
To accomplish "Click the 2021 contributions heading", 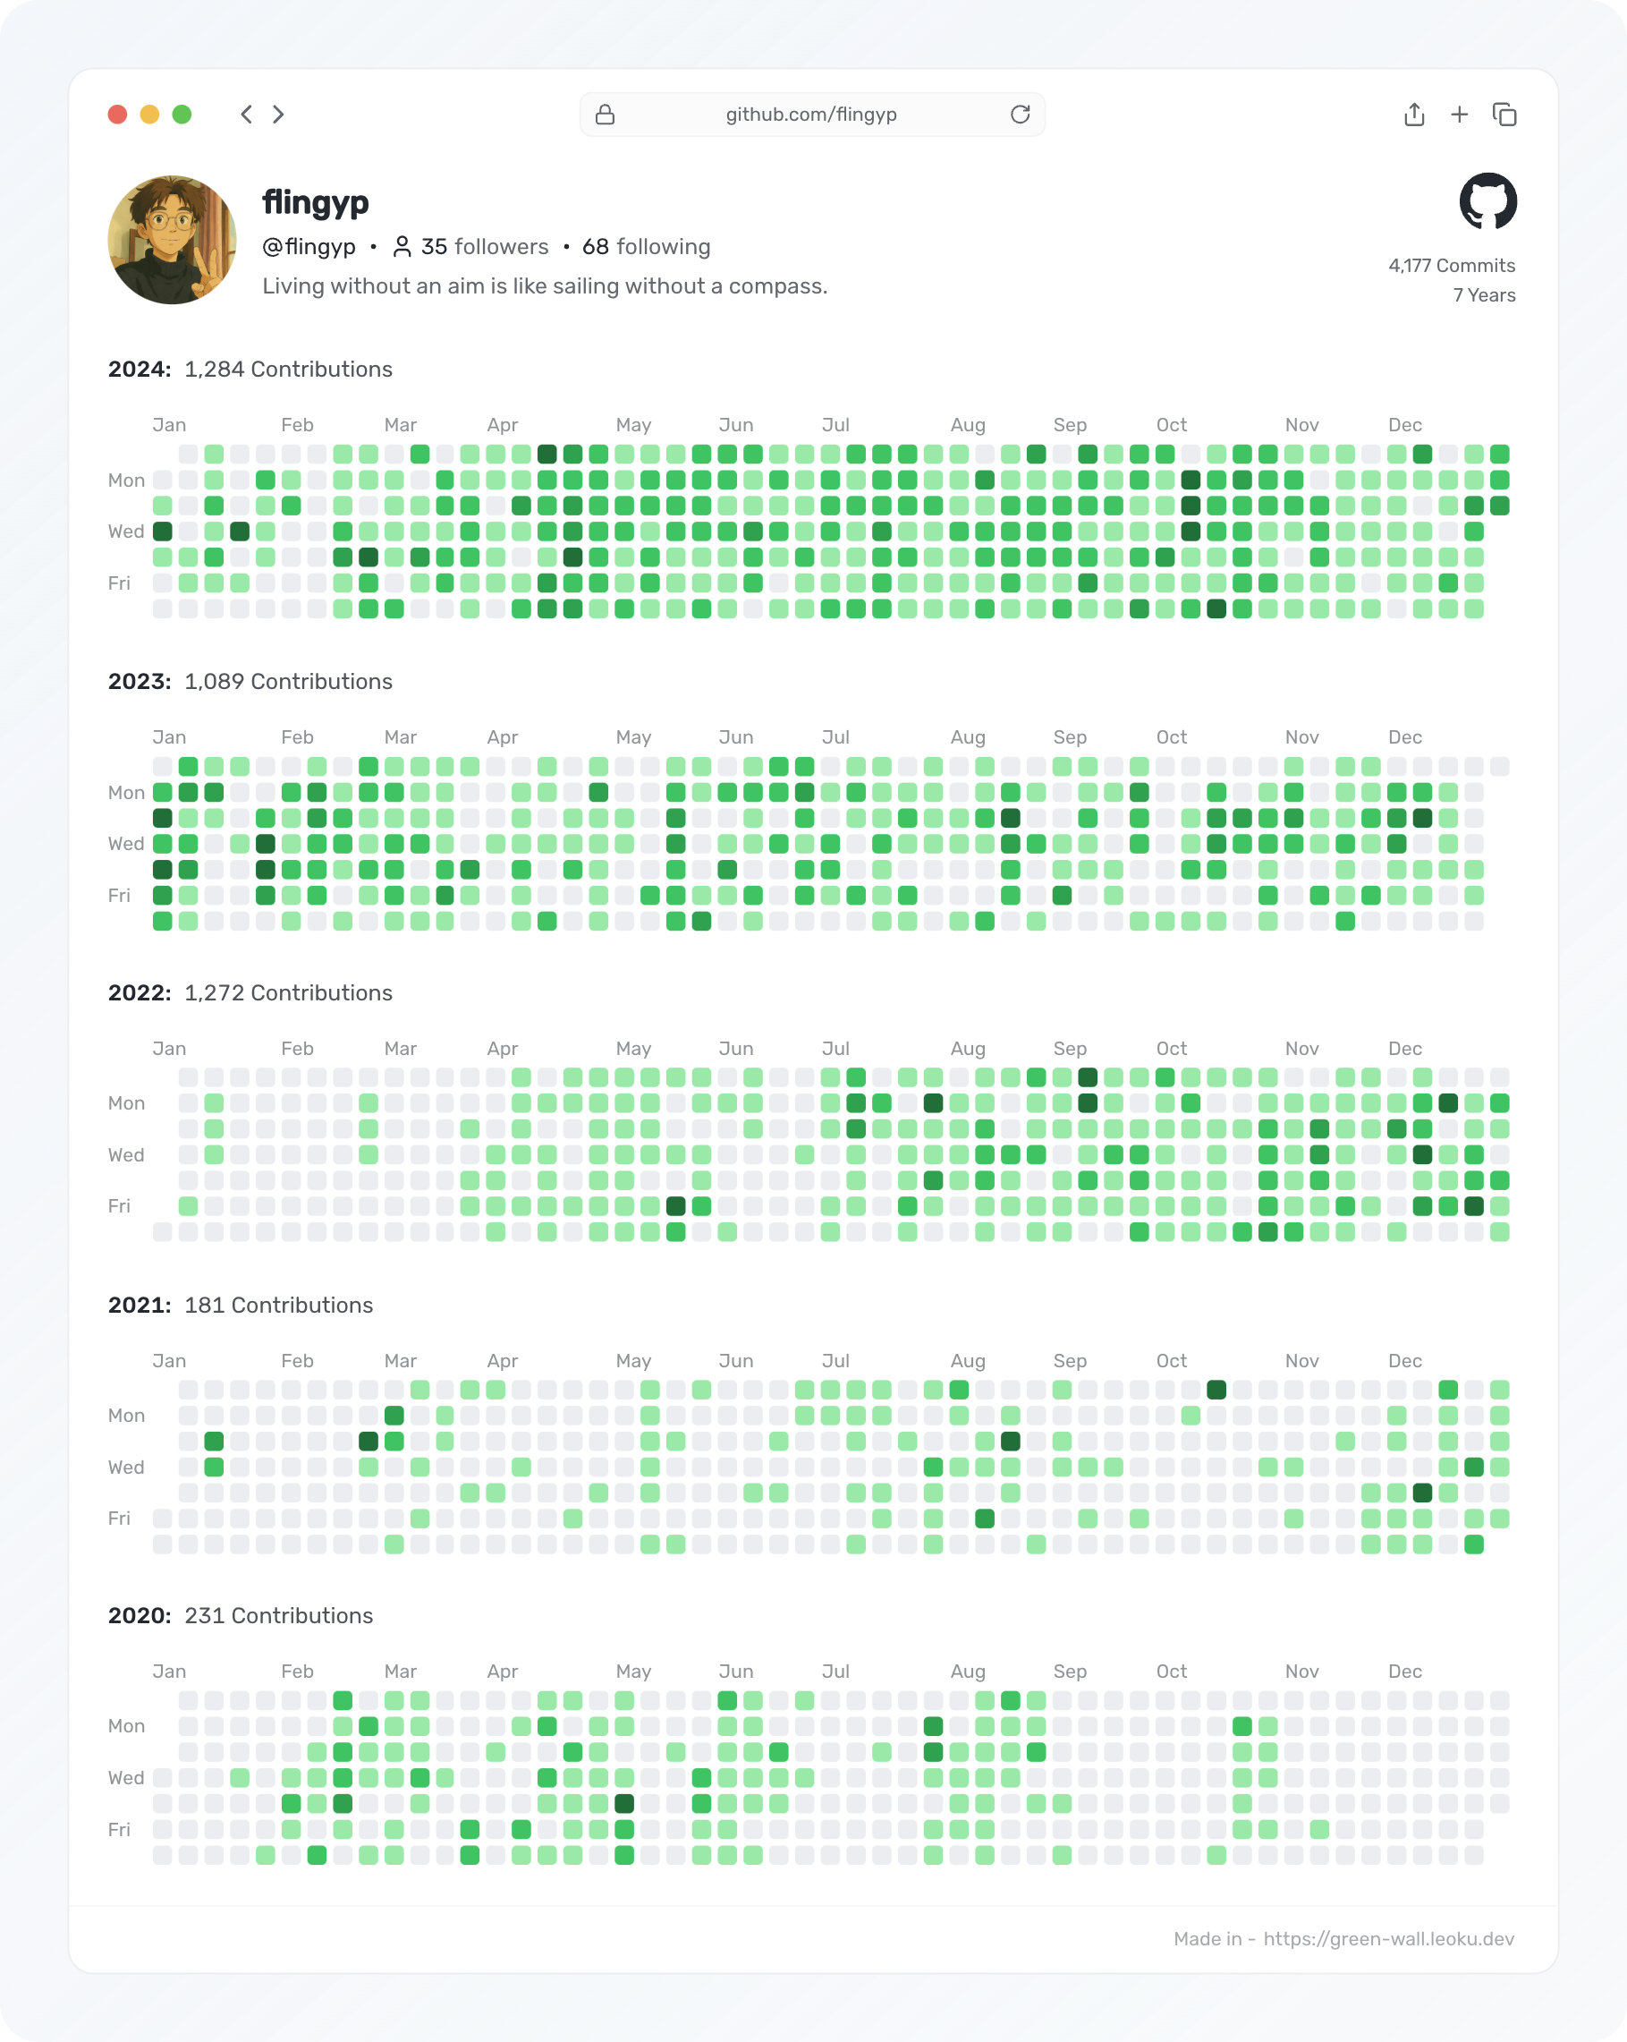I will tap(241, 1306).
